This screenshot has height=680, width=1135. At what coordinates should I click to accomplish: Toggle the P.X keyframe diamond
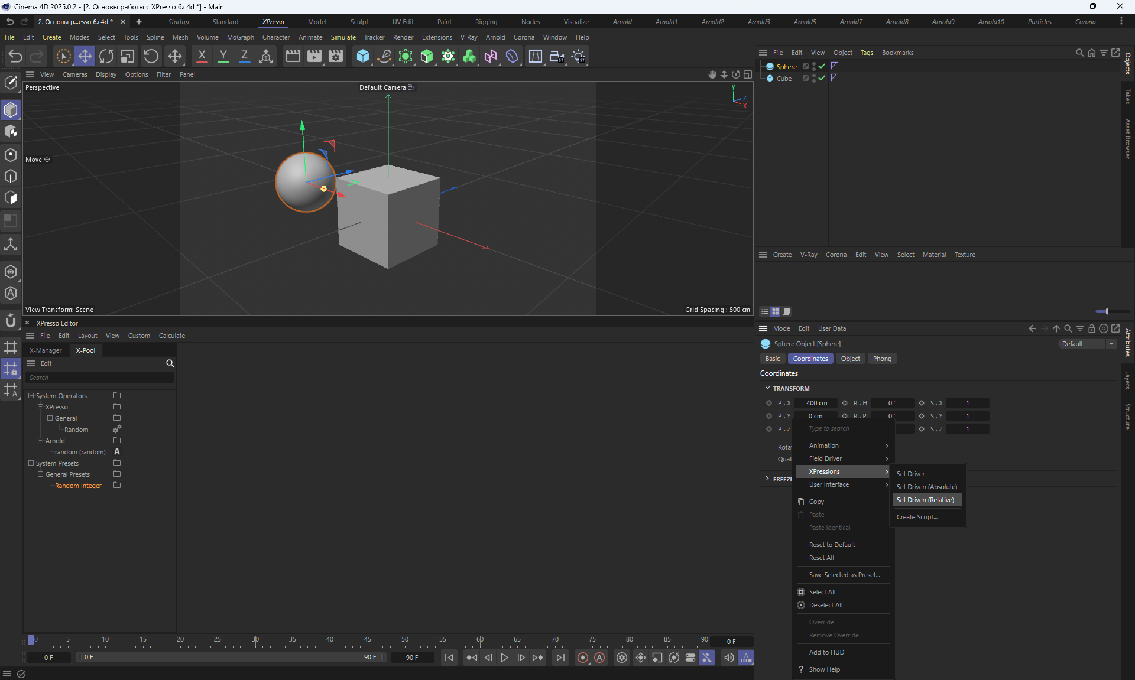click(769, 403)
